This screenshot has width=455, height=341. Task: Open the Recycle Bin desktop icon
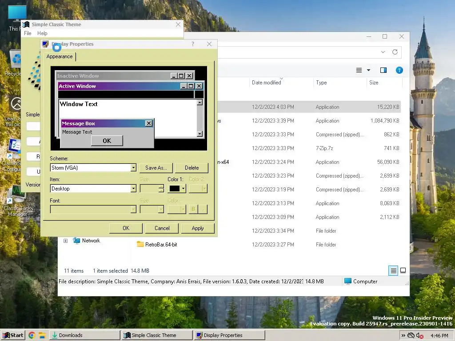pos(12,62)
